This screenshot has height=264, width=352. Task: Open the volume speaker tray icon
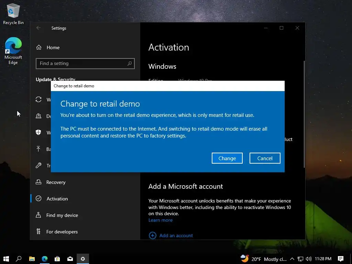309,259
